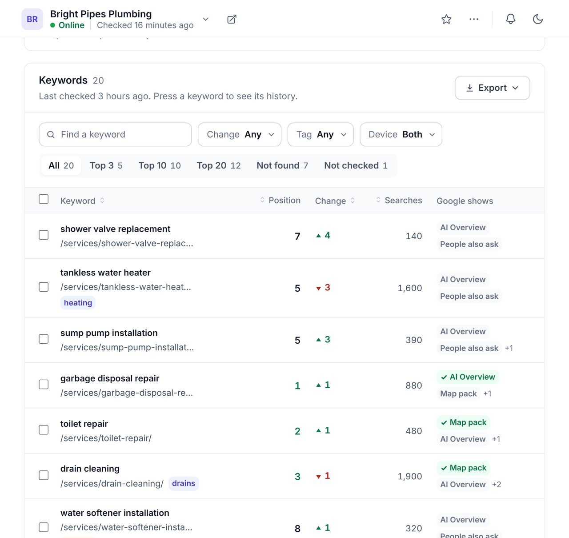
Task: Click the Google shows column header
Action: point(465,201)
